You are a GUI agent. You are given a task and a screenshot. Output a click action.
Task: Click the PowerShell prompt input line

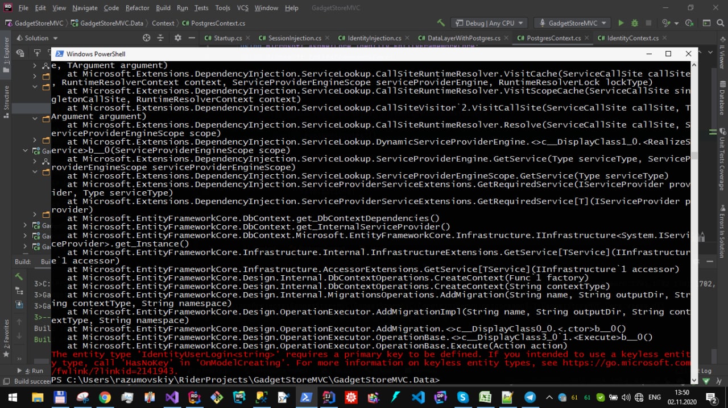(x=370, y=380)
